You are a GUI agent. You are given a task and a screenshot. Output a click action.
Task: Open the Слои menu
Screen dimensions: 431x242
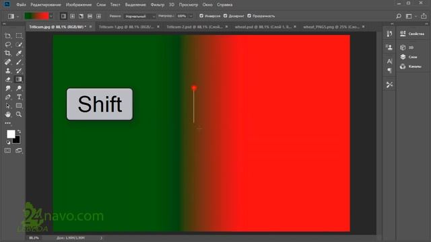click(101, 5)
